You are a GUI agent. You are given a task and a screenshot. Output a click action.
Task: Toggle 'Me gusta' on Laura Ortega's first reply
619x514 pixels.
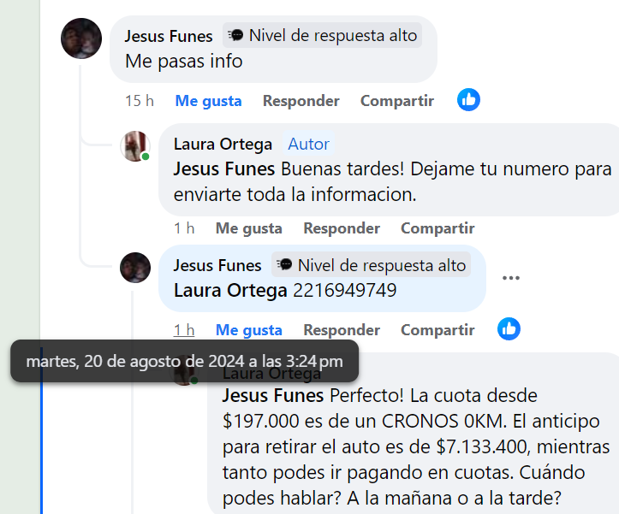tap(248, 228)
